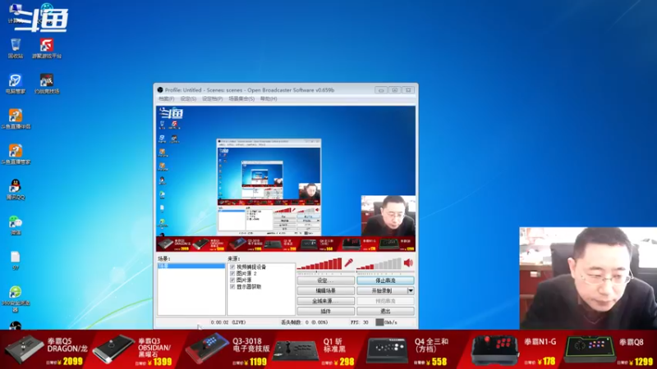657x369 pixels.
Task: Click the FPS: 30 status text
Action: (x=359, y=322)
